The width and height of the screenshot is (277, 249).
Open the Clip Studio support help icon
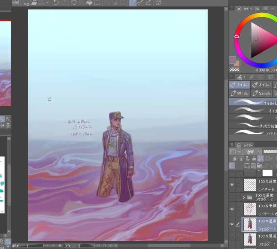158,3
